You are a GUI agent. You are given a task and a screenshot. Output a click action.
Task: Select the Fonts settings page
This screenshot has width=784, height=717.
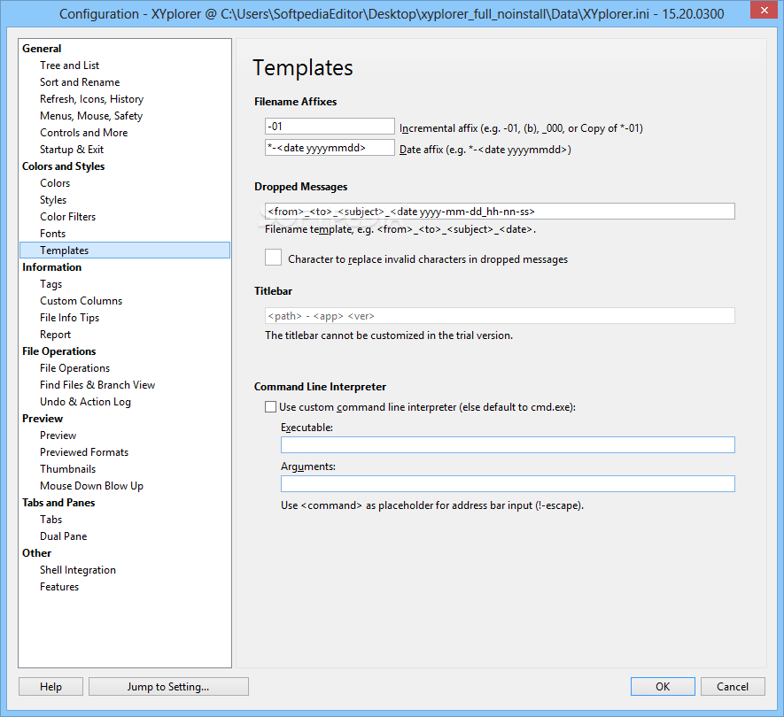[52, 234]
